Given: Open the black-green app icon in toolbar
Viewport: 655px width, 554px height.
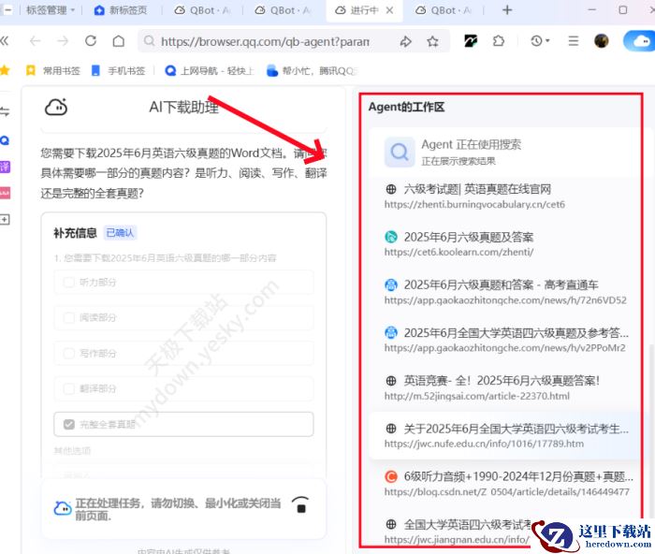Looking at the screenshot, I should click(471, 41).
